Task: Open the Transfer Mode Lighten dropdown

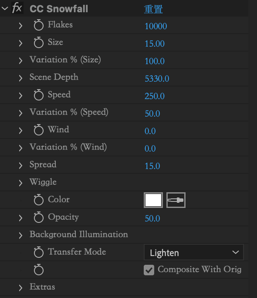Action: [194, 253]
